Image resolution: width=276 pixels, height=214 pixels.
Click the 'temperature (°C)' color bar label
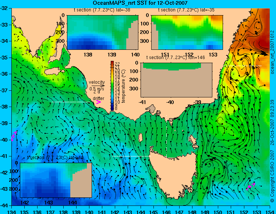(123, 86)
